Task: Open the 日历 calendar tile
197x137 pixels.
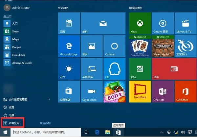Action: (x=69, y=23)
